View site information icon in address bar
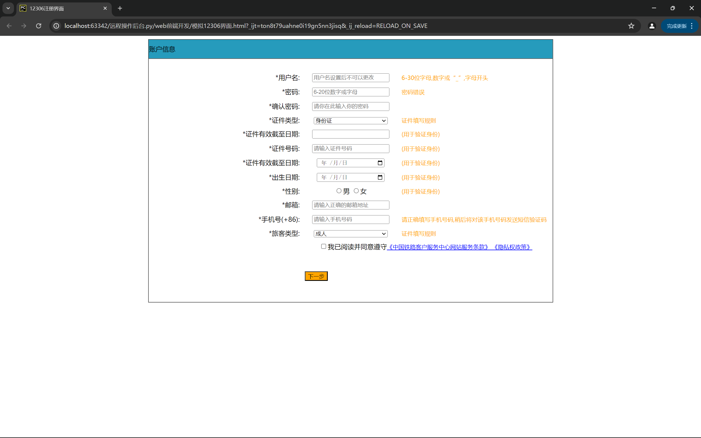701x438 pixels. pos(56,26)
